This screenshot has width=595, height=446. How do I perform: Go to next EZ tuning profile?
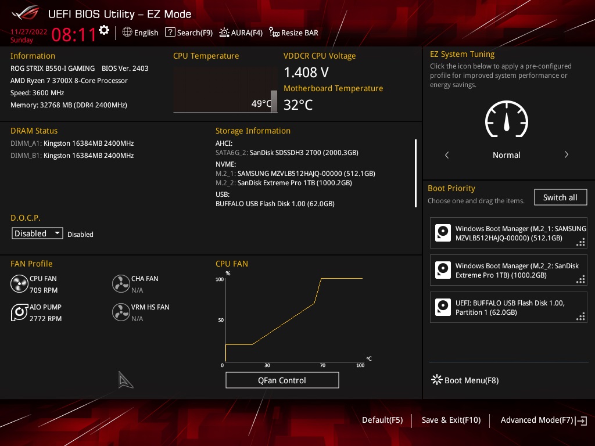[x=566, y=154]
